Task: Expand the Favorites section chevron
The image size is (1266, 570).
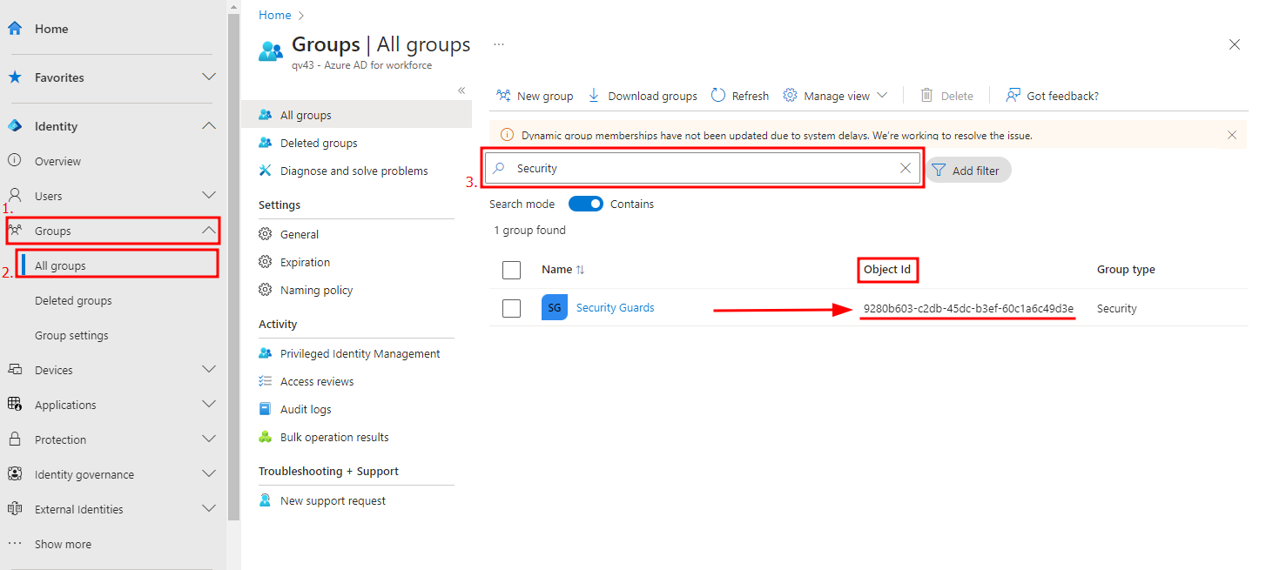Action: click(x=209, y=77)
